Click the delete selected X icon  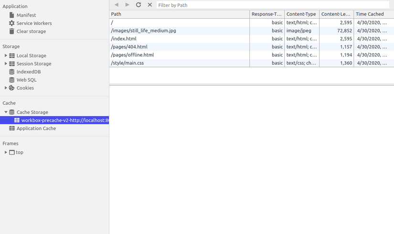coord(150,5)
